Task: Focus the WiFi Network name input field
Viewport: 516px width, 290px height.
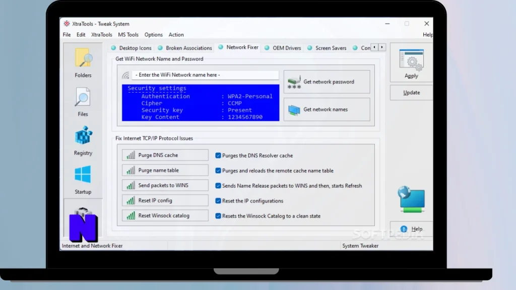Action: pos(205,75)
